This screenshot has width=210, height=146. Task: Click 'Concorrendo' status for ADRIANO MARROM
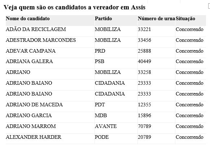(x=189, y=126)
